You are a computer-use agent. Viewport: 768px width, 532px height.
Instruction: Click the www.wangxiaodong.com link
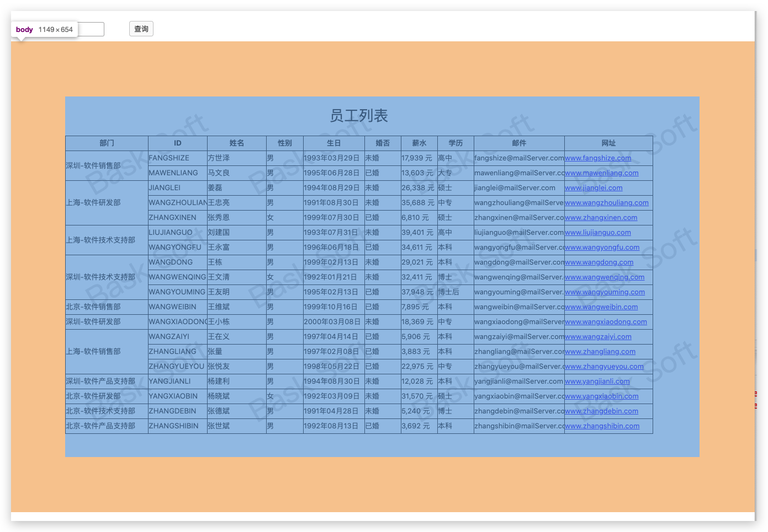coord(606,322)
